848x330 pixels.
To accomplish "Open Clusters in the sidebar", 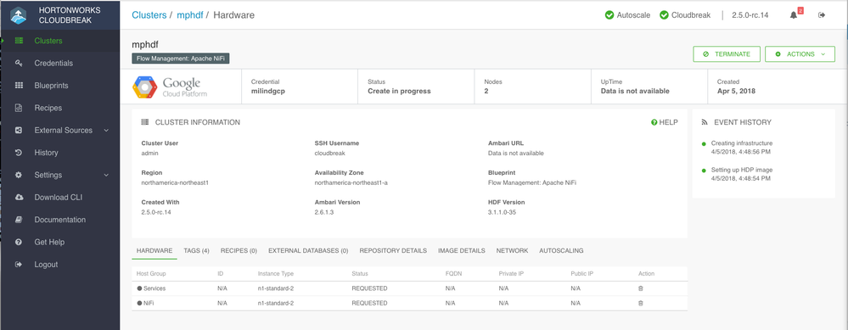I will tap(48, 41).
